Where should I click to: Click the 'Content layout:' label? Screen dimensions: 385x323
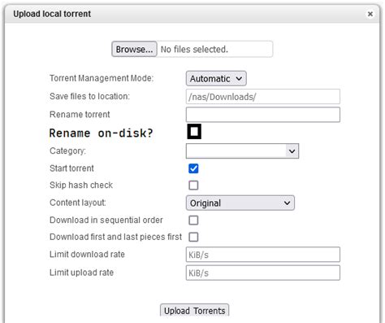78,203
